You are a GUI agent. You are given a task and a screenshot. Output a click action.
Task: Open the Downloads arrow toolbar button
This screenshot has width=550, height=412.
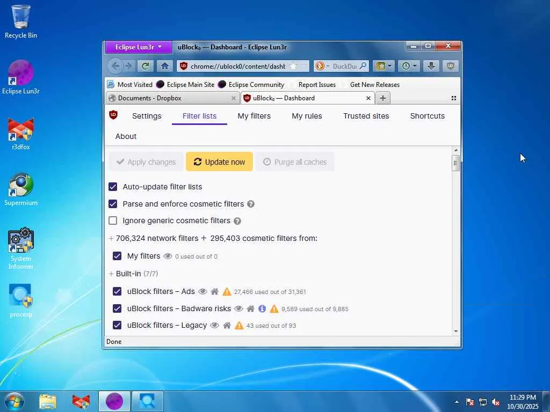pyautogui.click(x=431, y=66)
